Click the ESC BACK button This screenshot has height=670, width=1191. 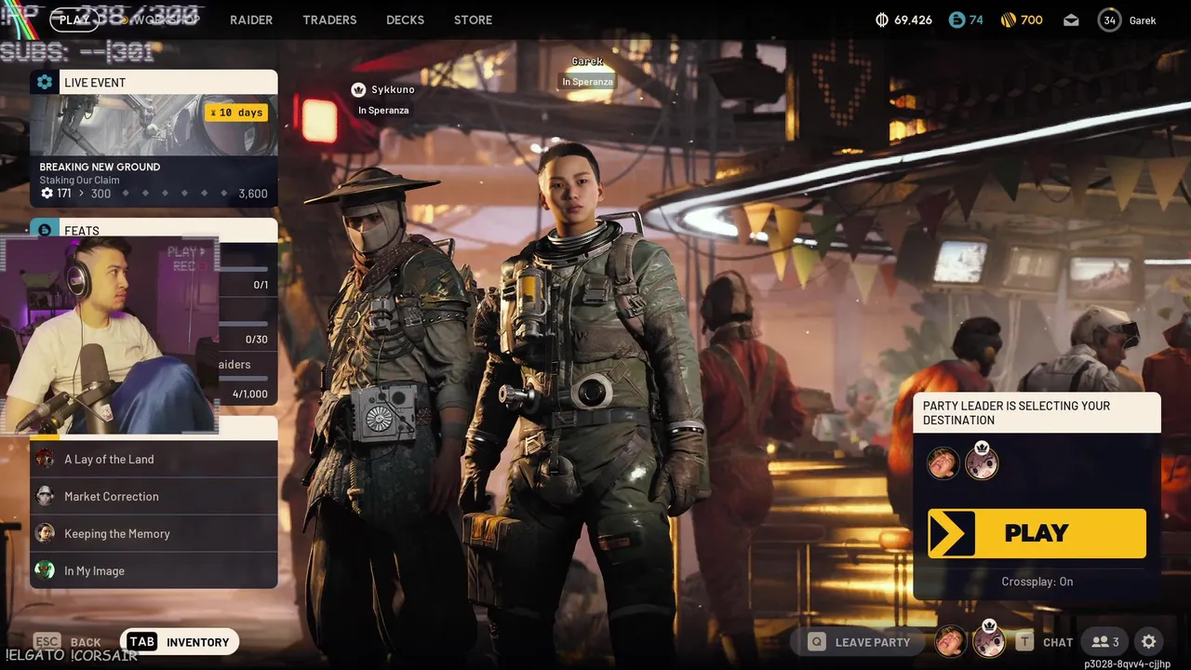(67, 642)
